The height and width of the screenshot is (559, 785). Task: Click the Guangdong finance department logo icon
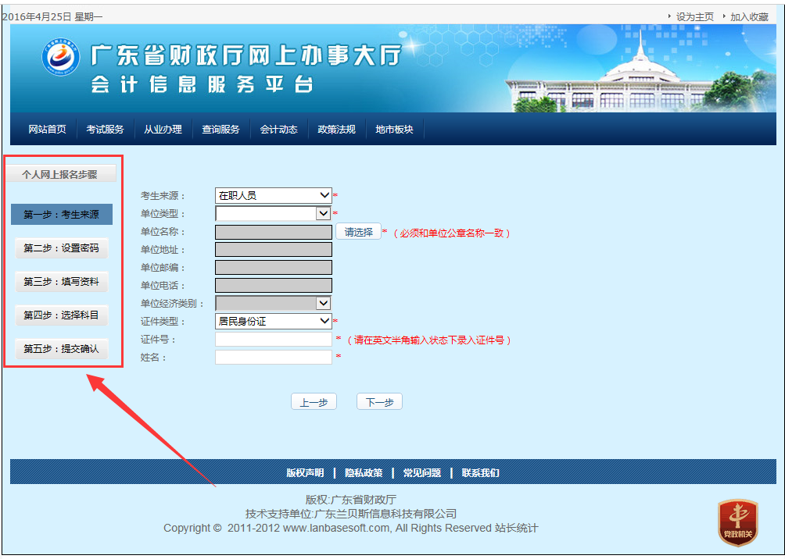click(x=61, y=60)
